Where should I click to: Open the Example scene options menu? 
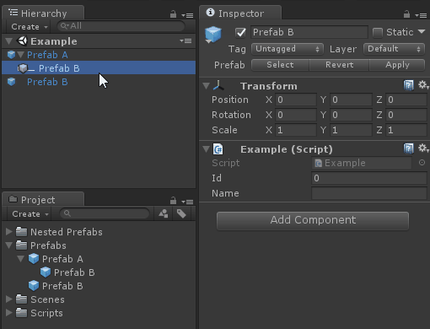185,41
